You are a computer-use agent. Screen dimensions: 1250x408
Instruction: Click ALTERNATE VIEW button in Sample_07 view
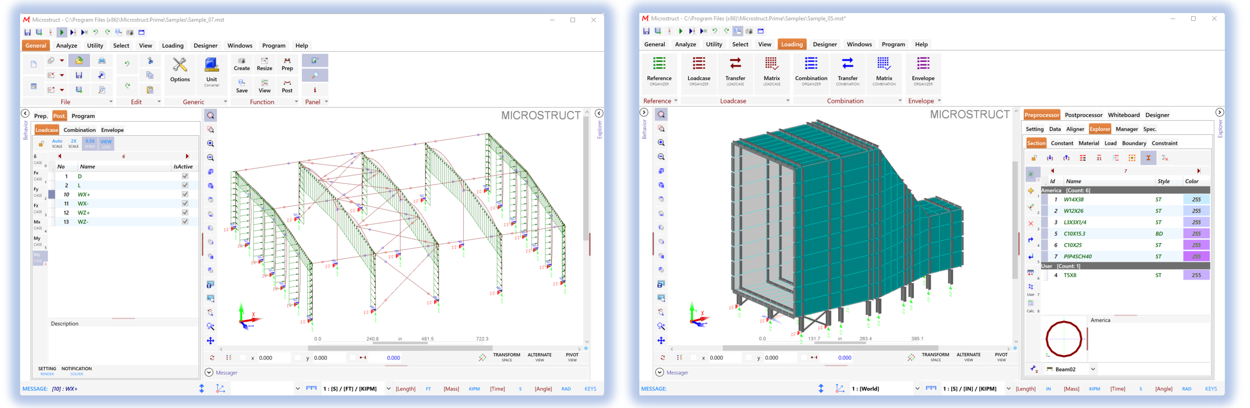coord(539,357)
